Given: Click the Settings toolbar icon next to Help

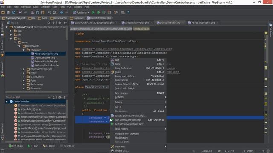Looking at the screenshot, I should tap(123, 12).
